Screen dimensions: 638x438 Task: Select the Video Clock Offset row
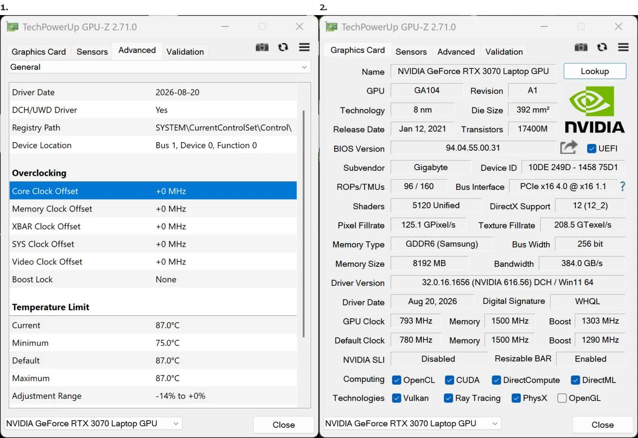coord(153,262)
